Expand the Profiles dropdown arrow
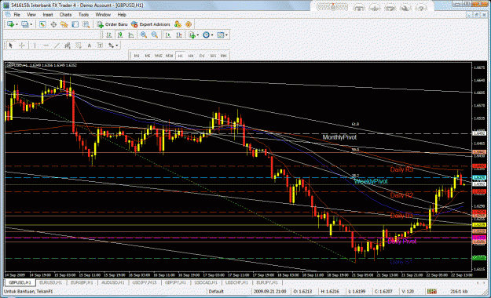The image size is (491, 298). [x=31, y=25]
